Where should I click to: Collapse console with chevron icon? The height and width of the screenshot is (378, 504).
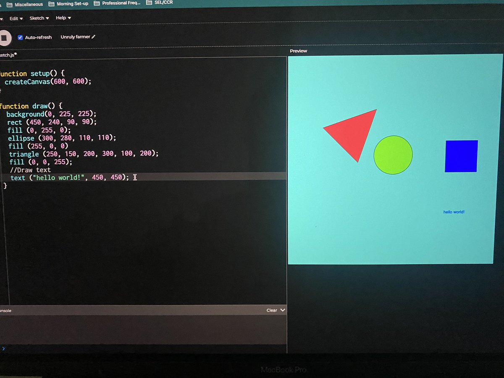tap(283, 310)
